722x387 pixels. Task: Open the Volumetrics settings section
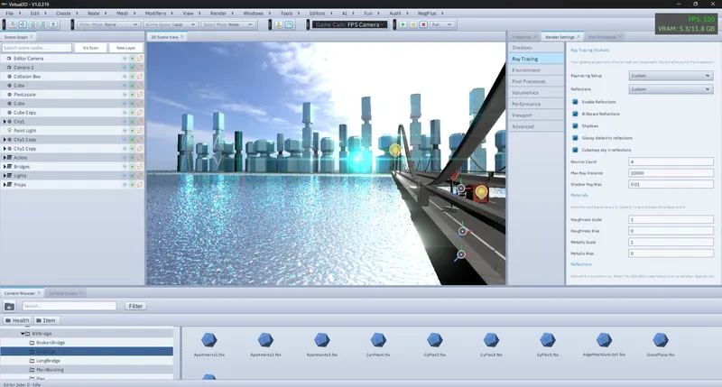[536, 93]
